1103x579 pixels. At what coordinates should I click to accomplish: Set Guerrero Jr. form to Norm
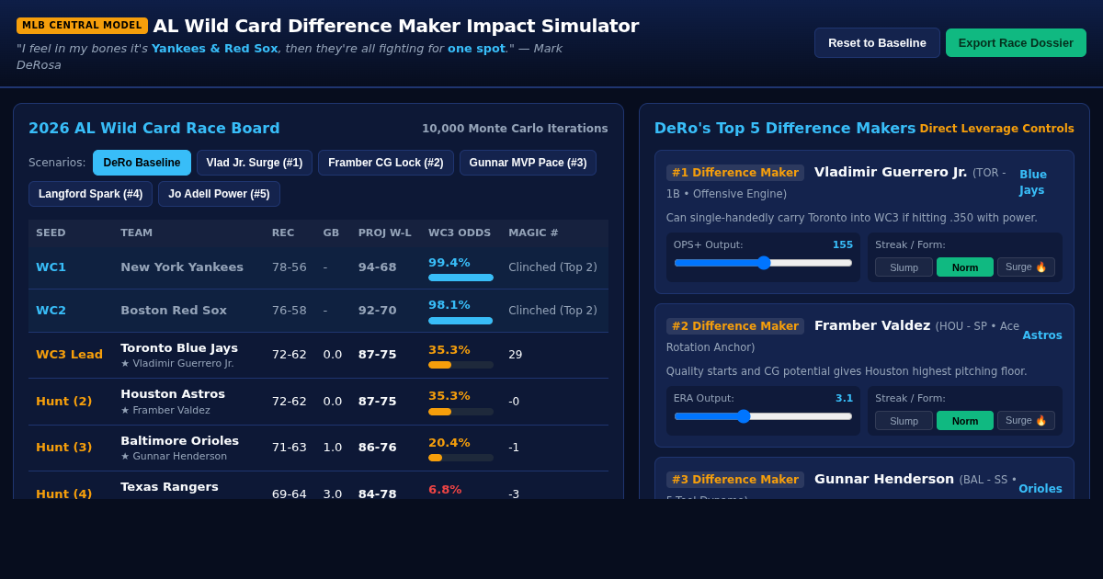tap(965, 267)
